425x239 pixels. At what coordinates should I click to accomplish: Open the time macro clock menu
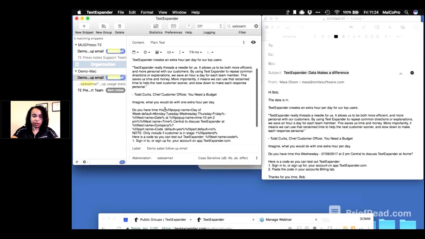click(x=147, y=52)
